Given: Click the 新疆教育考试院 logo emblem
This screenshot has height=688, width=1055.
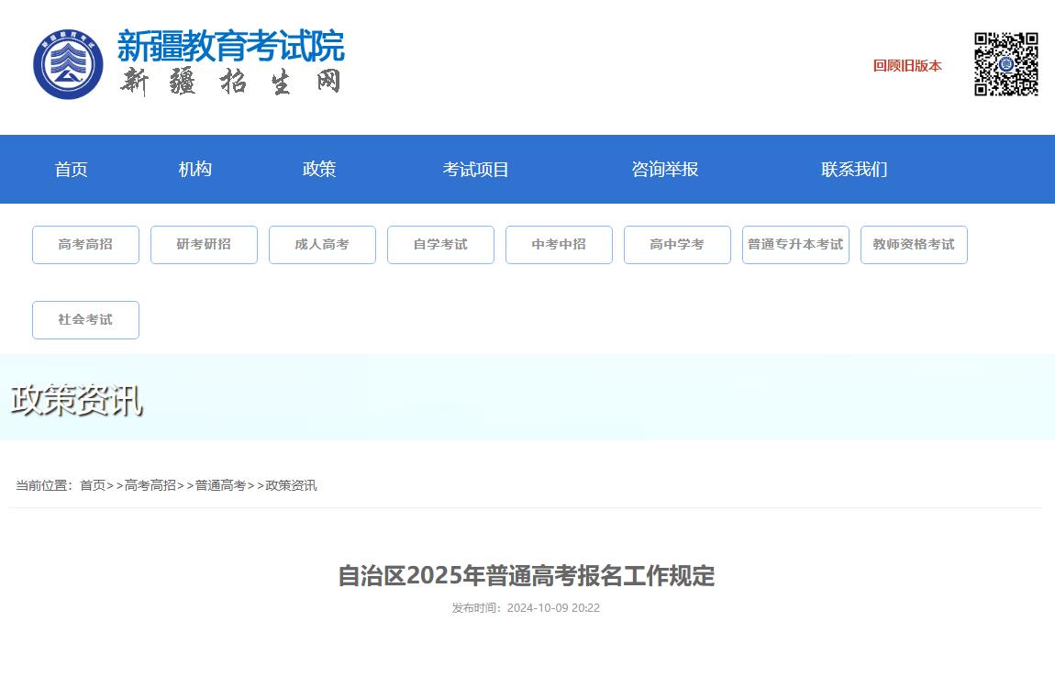Looking at the screenshot, I should 69,64.
